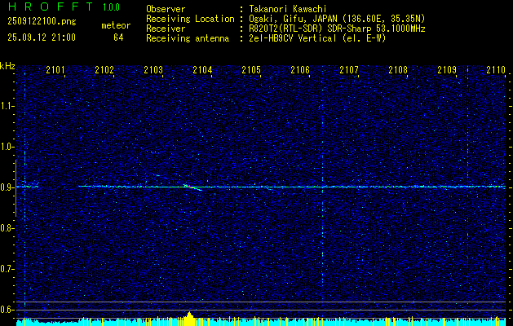Screen dimensions: 513x326
Task: Select the version number 1.0.0
Action: [x=111, y=7]
